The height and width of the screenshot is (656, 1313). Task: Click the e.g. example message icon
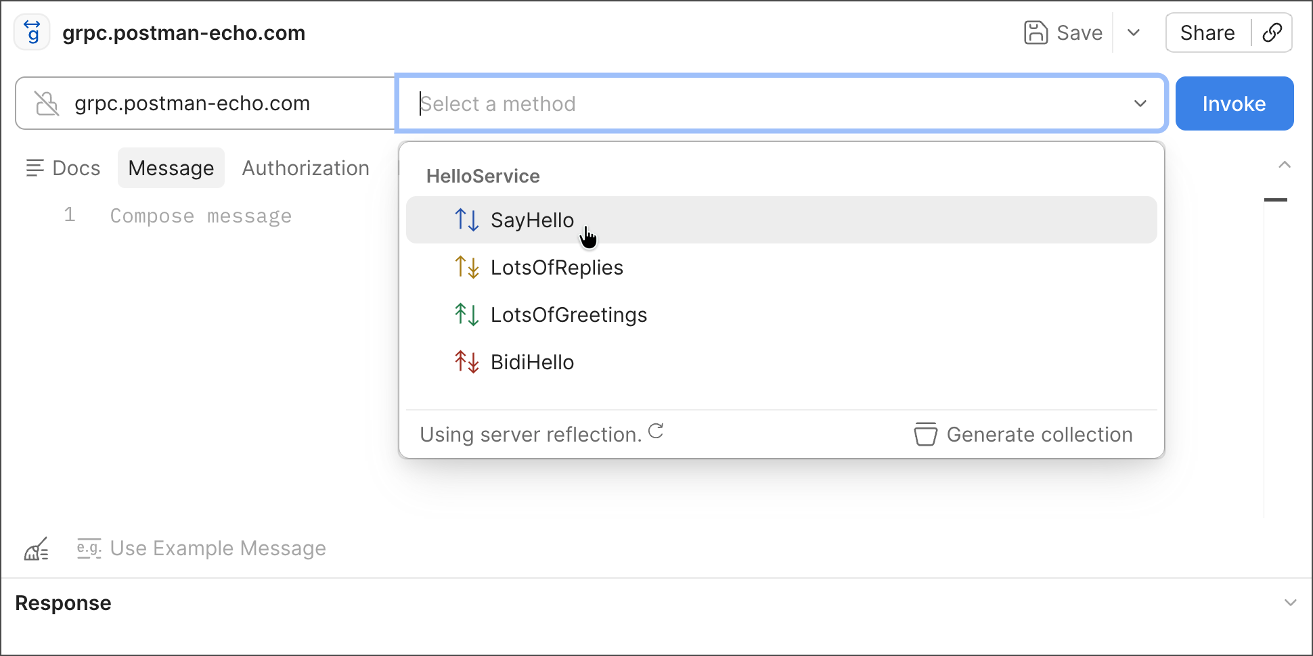(89, 548)
